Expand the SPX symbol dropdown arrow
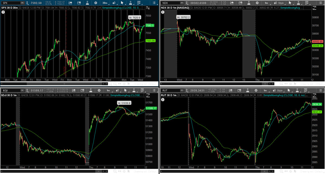This screenshot has width=325, height=174. click(22, 3)
